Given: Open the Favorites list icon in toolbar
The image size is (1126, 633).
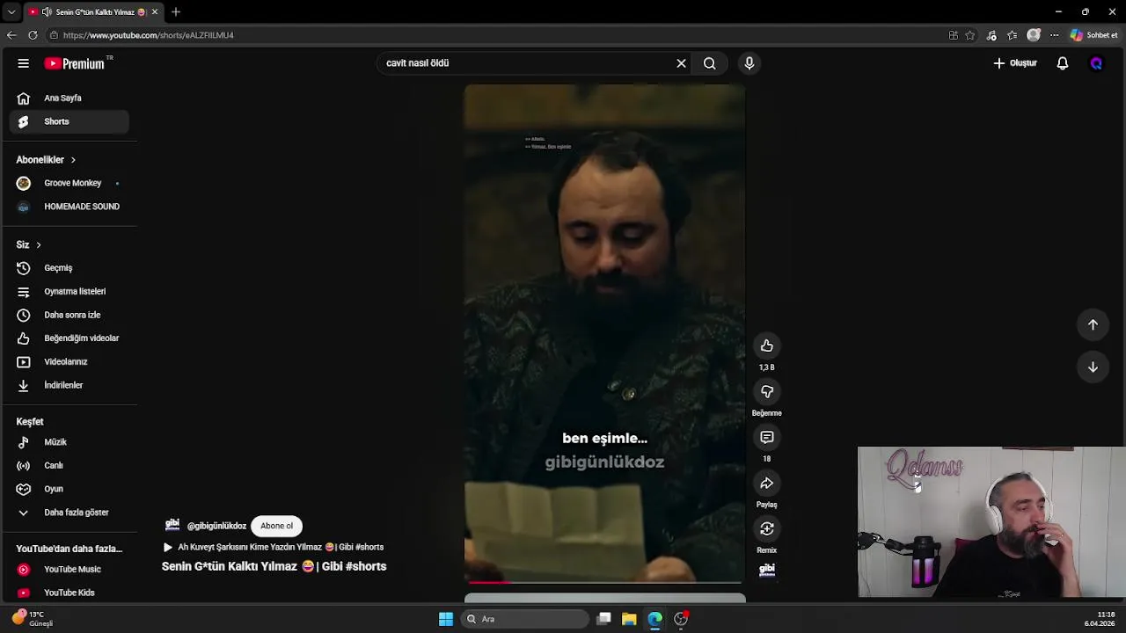Looking at the screenshot, I should tap(1013, 35).
